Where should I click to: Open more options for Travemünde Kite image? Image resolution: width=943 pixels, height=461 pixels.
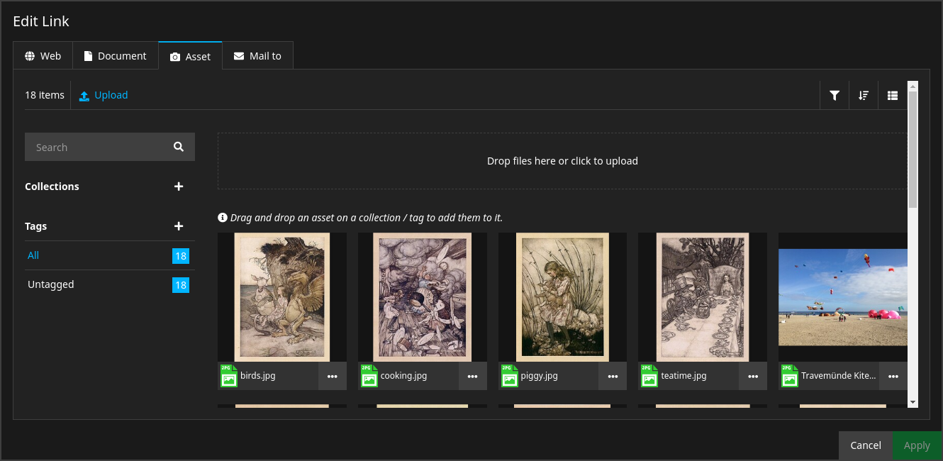893,377
